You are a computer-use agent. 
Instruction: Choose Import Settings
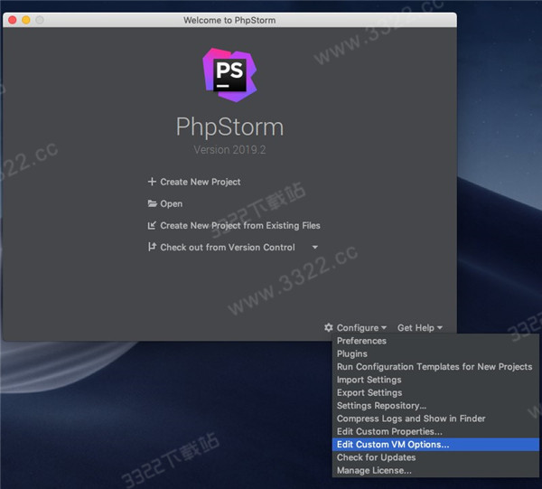(x=435, y=380)
